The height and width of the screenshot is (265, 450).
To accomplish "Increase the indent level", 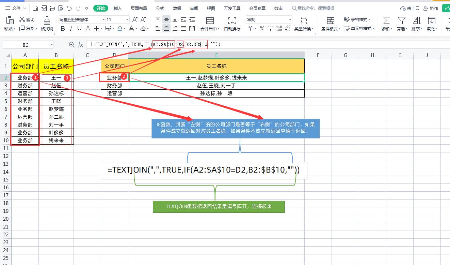I will pyautogui.click(x=192, y=19).
